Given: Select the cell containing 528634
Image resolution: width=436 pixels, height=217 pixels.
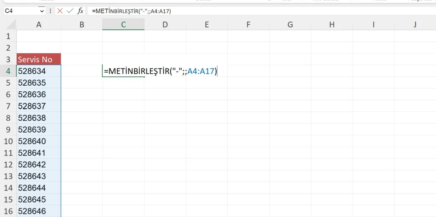Looking at the screenshot, I should pyautogui.click(x=39, y=71).
